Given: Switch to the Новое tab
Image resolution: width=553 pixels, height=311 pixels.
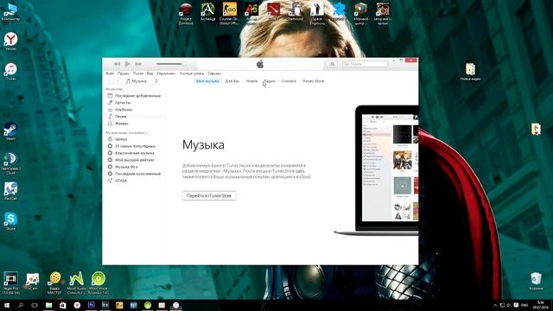Looking at the screenshot, I should (251, 81).
